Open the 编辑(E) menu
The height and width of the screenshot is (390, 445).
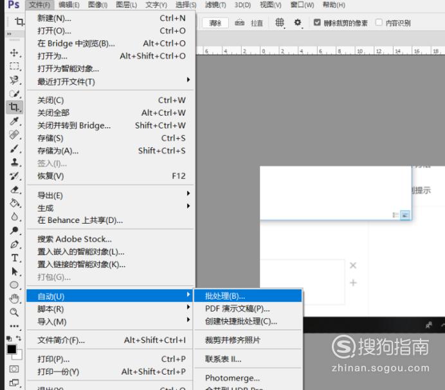[x=69, y=5]
